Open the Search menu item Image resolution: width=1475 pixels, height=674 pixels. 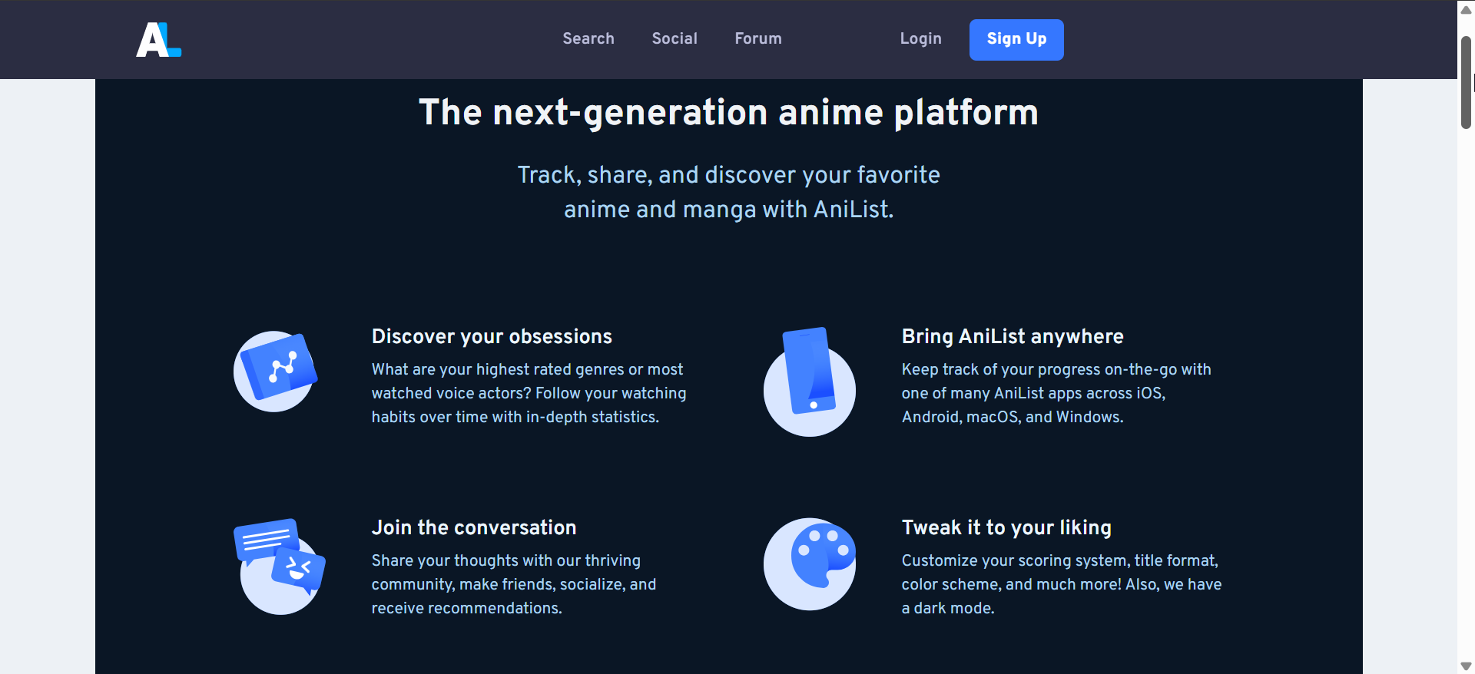[588, 39]
